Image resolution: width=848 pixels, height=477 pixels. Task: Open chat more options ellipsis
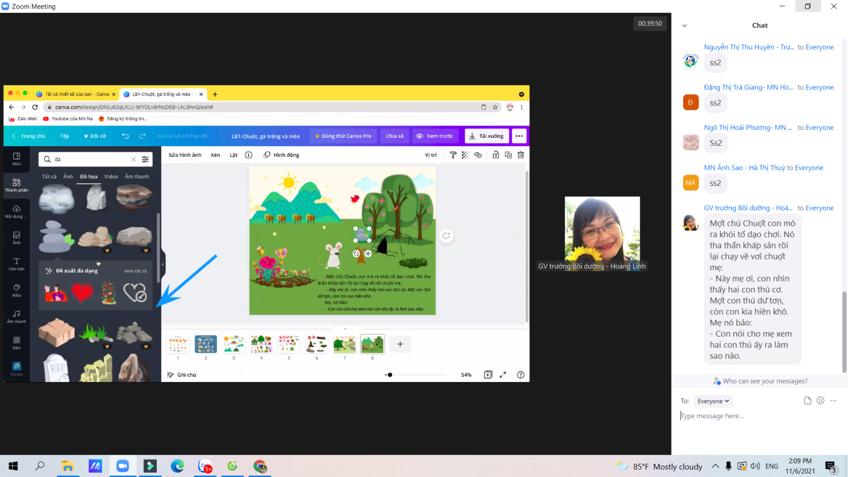click(x=833, y=401)
